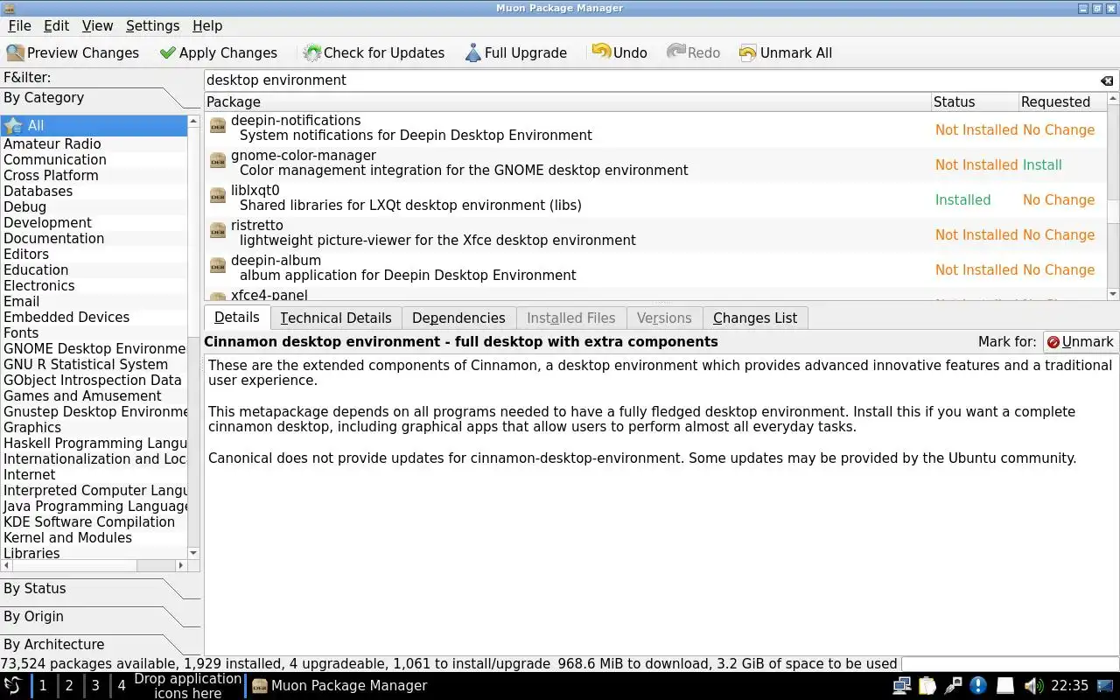Apply Changes with the green checkmark button
The height and width of the screenshot is (700, 1120).
point(219,52)
